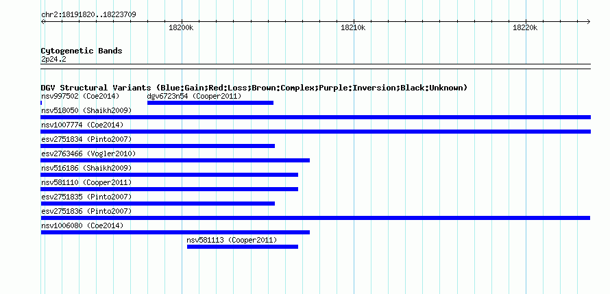Image resolution: width=610 pixels, height=294 pixels.
Task: Select the nsv516186 blue variant bar
Action: (x=169, y=175)
